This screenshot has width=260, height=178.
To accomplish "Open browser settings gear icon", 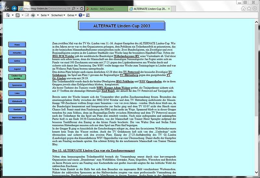I will click(x=255, y=8).
